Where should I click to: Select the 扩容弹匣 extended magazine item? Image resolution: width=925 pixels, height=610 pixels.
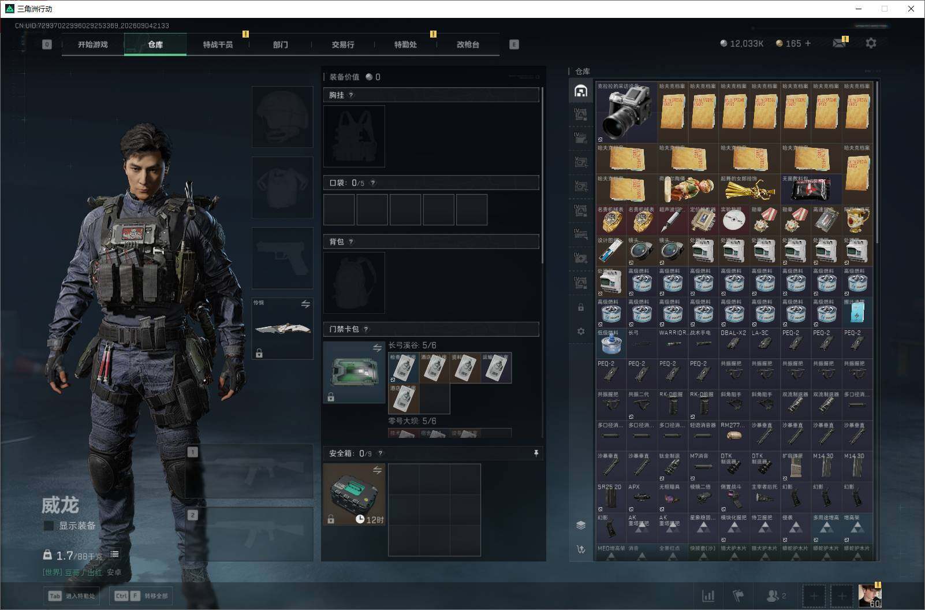pyautogui.click(x=796, y=466)
